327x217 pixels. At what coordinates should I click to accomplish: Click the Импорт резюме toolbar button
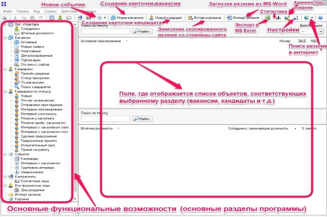click(243, 18)
